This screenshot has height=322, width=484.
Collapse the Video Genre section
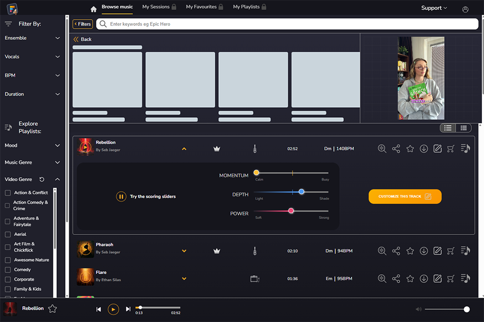click(57, 179)
